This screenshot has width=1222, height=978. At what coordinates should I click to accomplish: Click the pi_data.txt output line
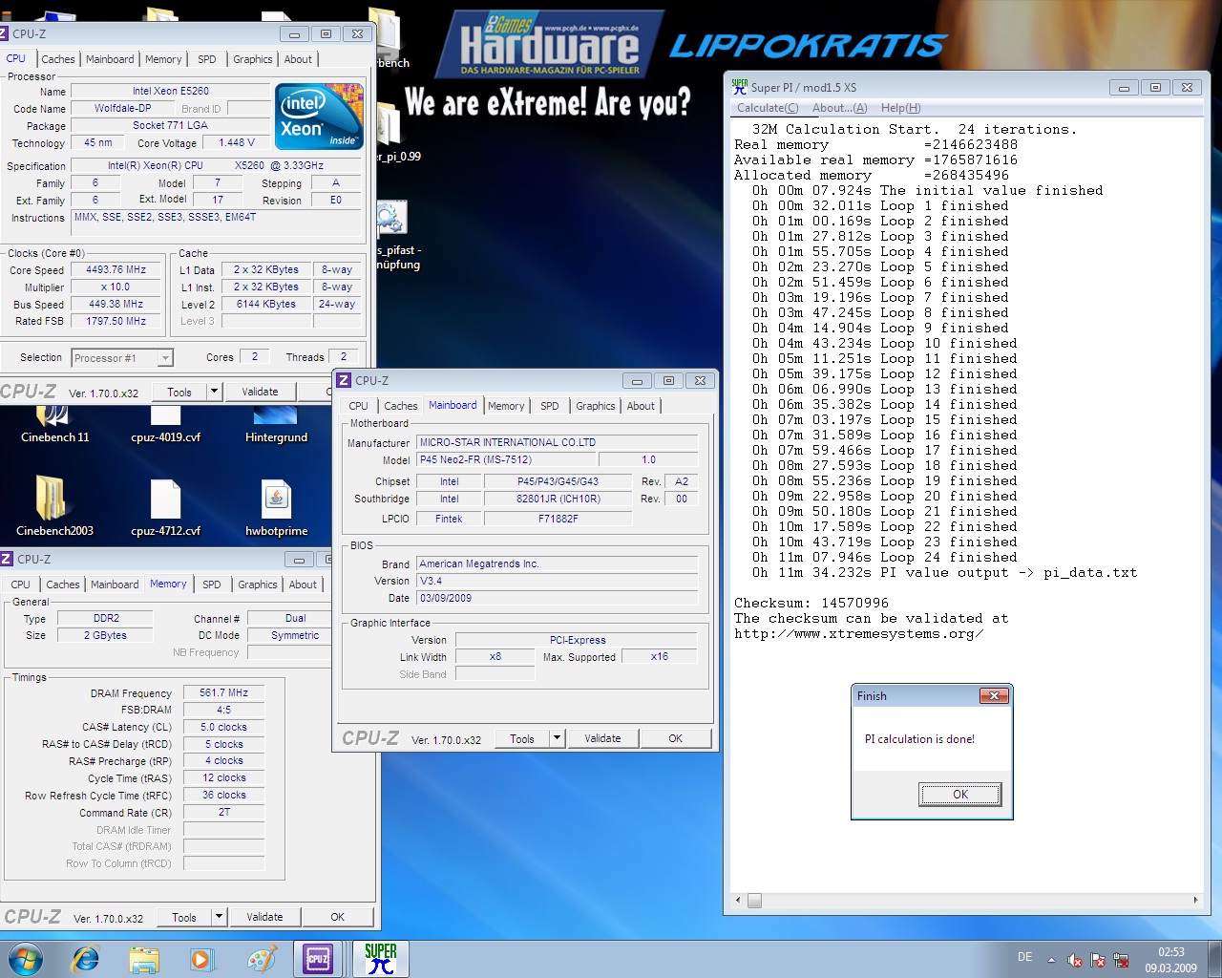[944, 572]
